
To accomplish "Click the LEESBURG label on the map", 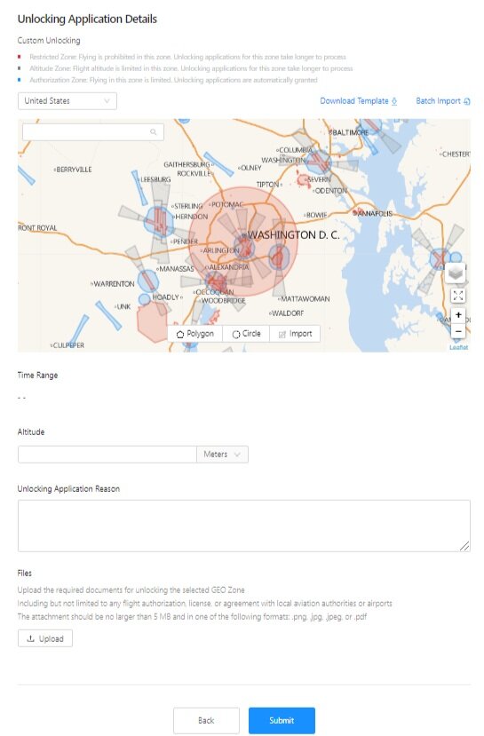I will [x=155, y=179].
